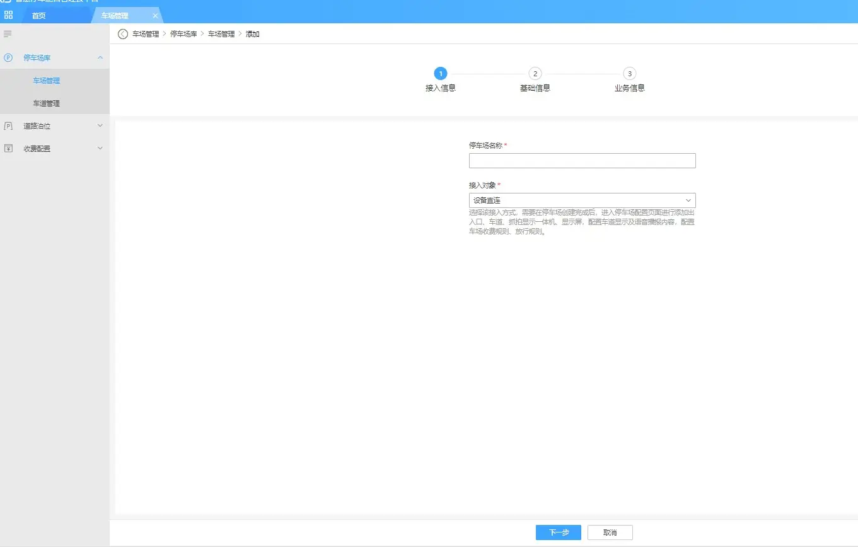Jump to step 2 基础信息
The width and height of the screenshot is (858, 547).
[x=535, y=74]
